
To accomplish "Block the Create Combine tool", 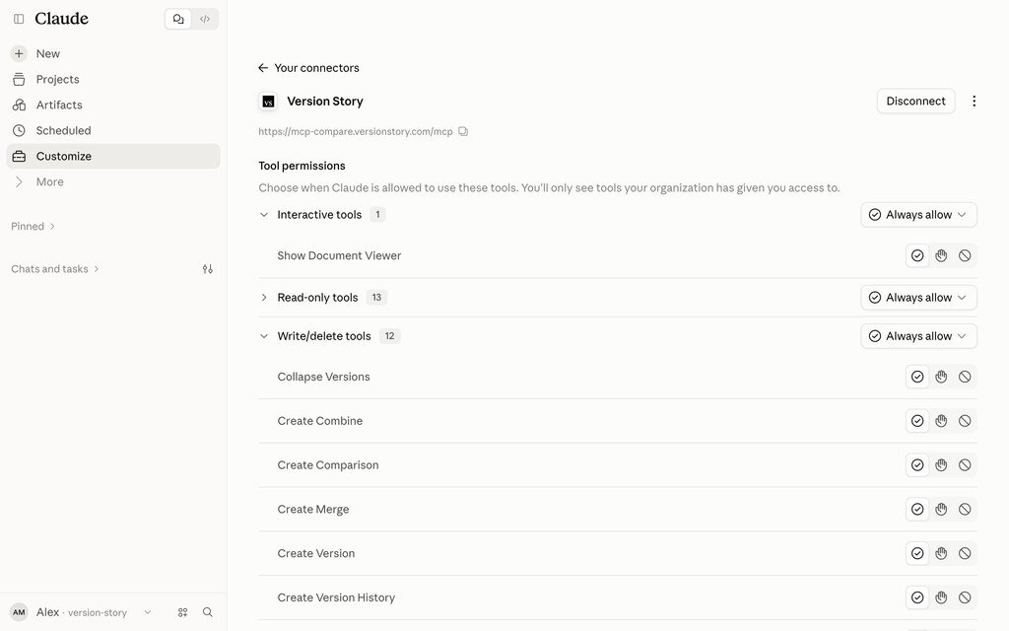I will tap(965, 421).
